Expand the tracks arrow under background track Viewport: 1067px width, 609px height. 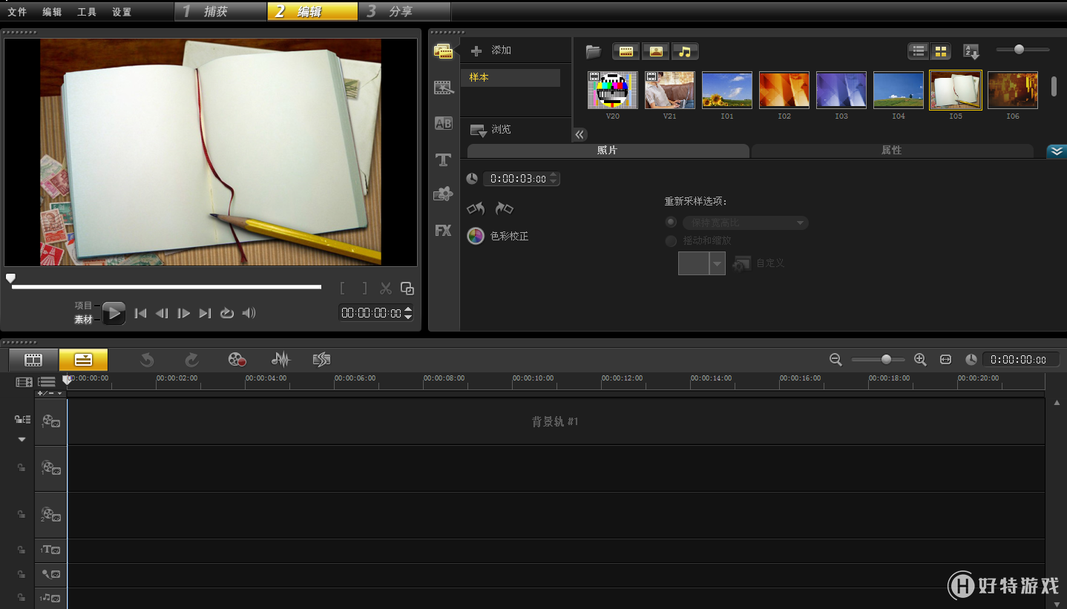pos(22,440)
